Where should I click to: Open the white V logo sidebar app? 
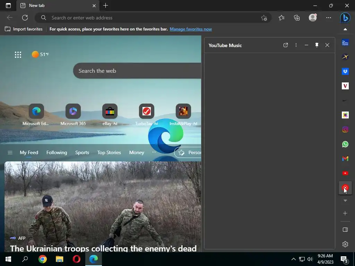[x=345, y=86]
